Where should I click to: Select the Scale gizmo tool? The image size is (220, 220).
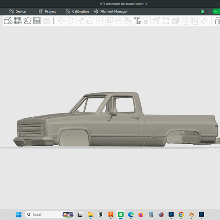80,21
